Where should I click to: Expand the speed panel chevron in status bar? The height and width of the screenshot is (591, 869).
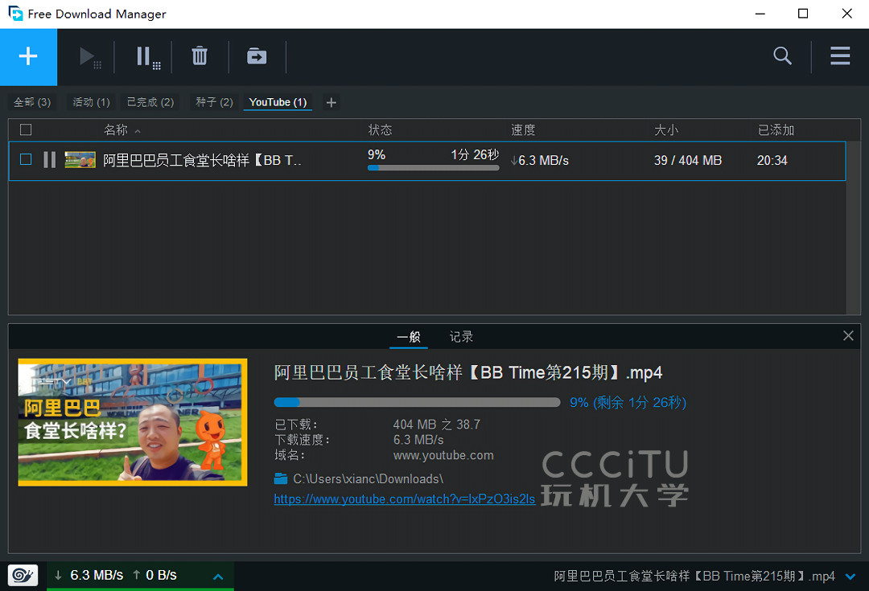[217, 577]
